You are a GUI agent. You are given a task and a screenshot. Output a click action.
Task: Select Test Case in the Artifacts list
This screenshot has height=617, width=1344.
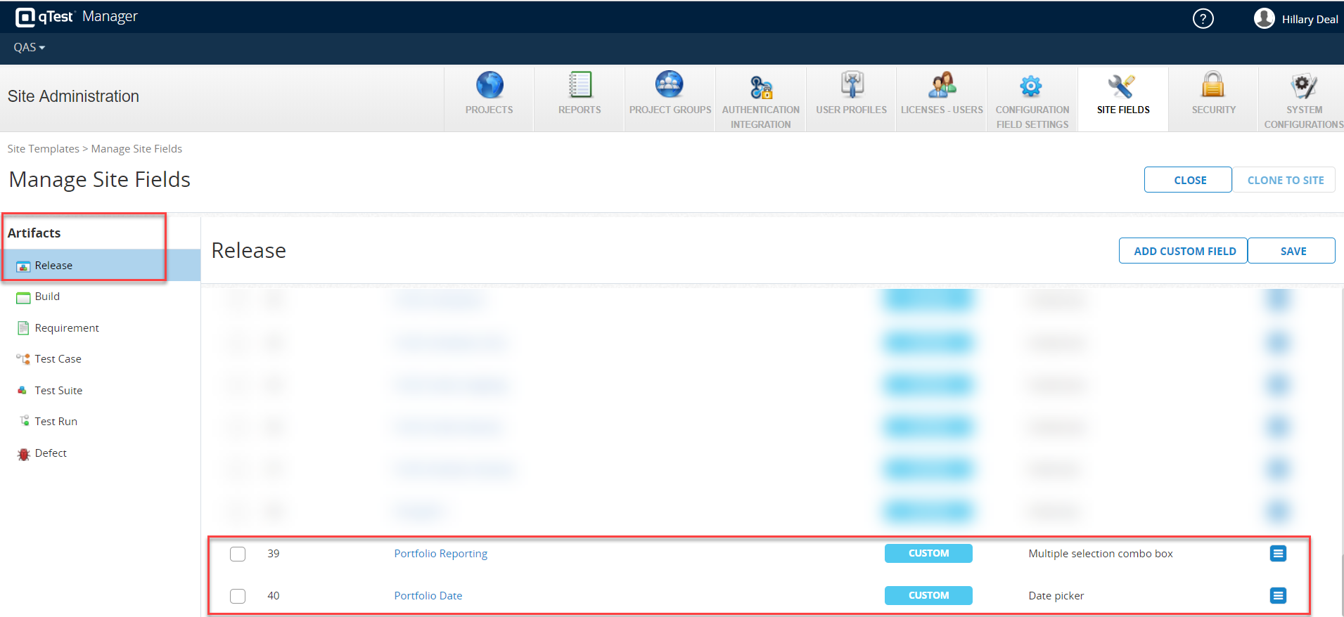pos(58,359)
